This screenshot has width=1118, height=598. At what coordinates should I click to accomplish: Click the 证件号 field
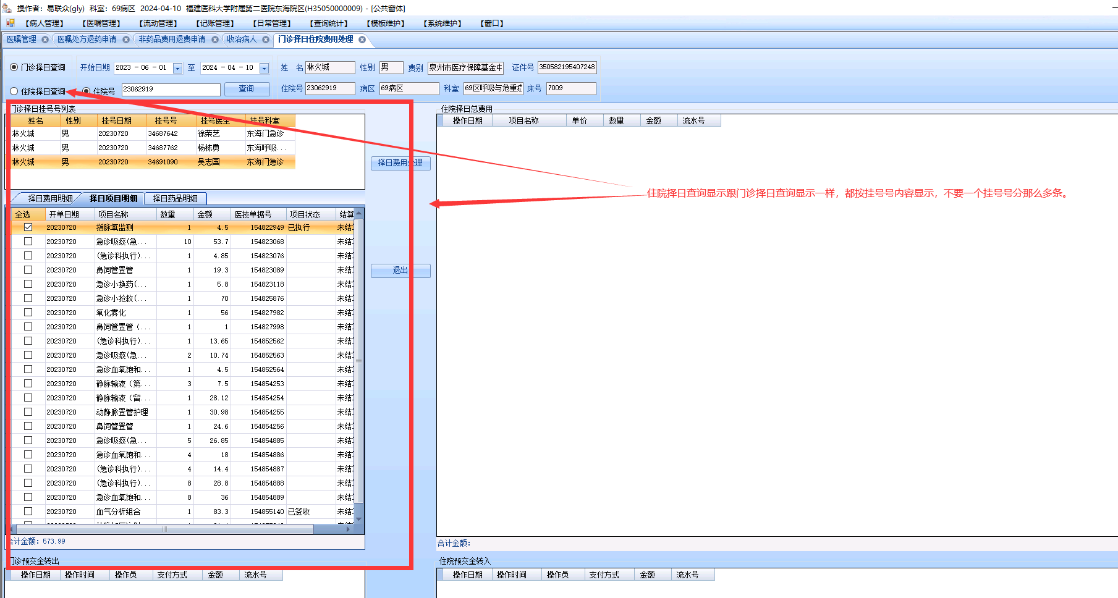coord(567,67)
